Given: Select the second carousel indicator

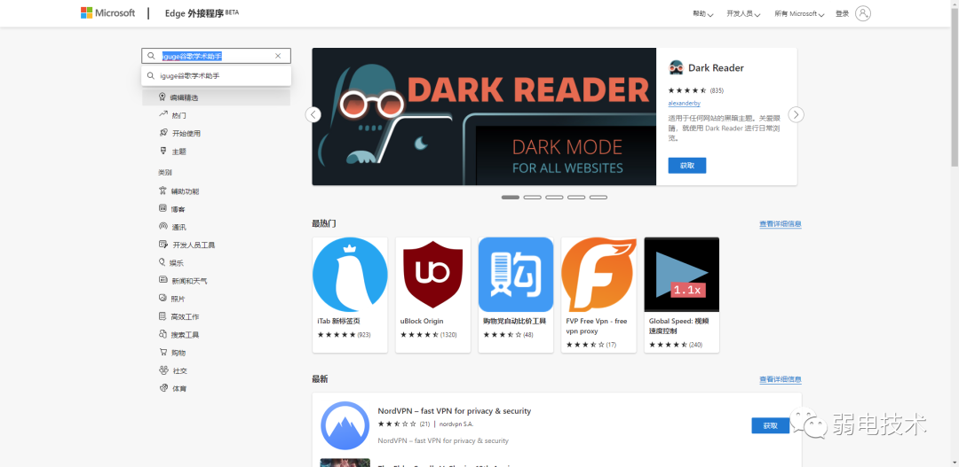Looking at the screenshot, I should [532, 198].
